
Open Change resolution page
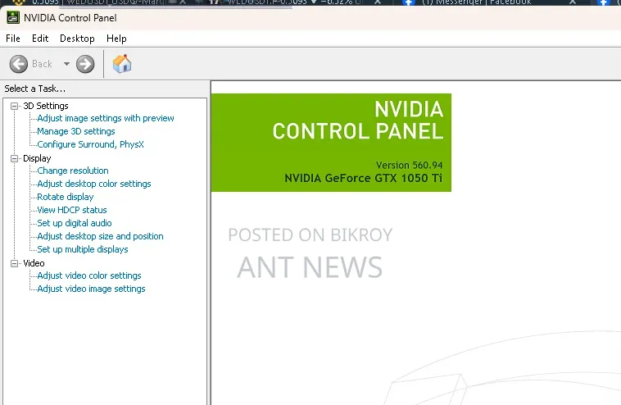click(x=72, y=171)
